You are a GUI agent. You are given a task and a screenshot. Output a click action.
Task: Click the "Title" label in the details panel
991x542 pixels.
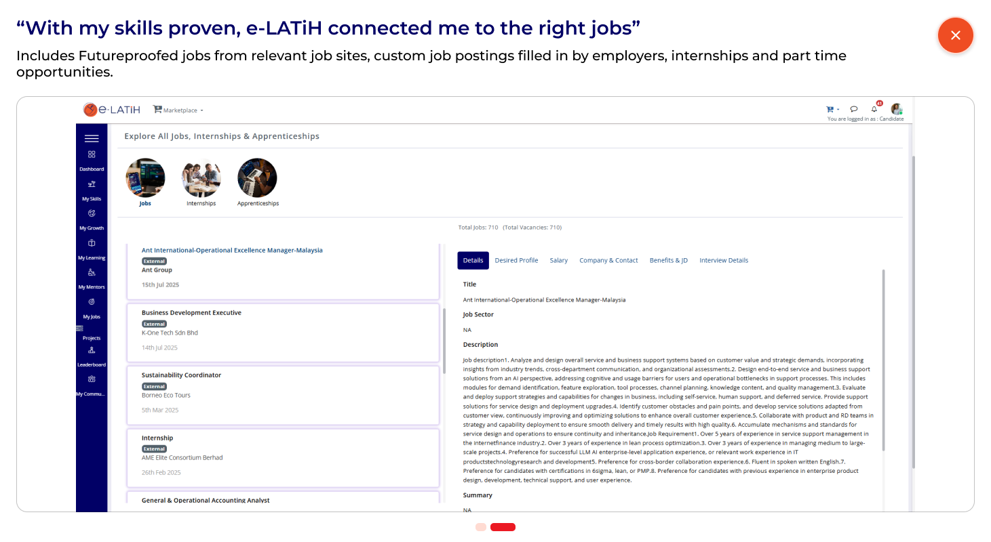click(469, 285)
